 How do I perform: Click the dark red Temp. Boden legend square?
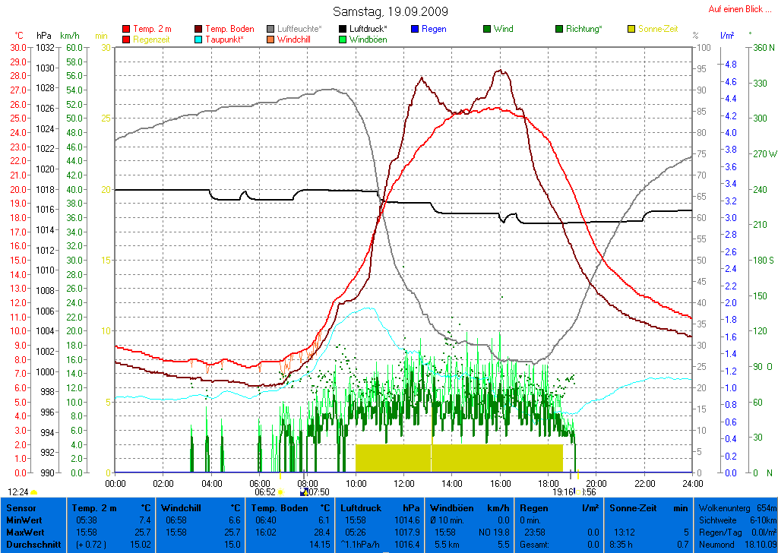tap(198, 29)
